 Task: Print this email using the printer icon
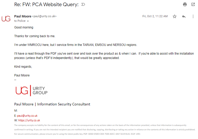click(185, 4)
